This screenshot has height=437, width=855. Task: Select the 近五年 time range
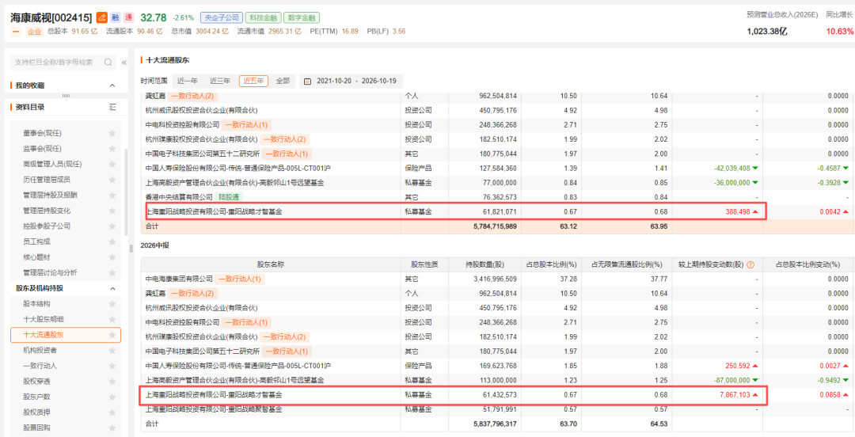(x=253, y=82)
